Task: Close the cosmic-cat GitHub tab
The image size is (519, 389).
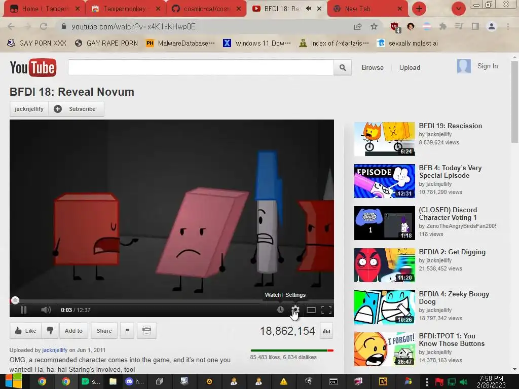Action: [x=239, y=9]
